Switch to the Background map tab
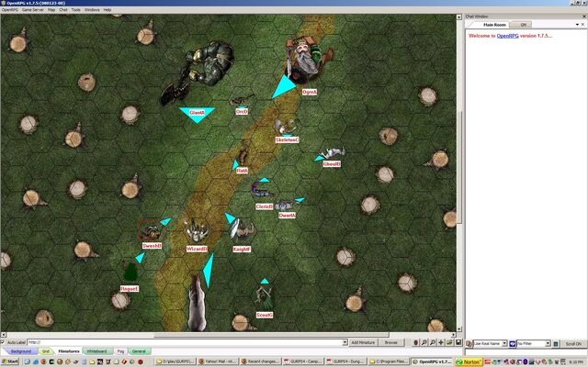The width and height of the screenshot is (588, 367). (21, 351)
